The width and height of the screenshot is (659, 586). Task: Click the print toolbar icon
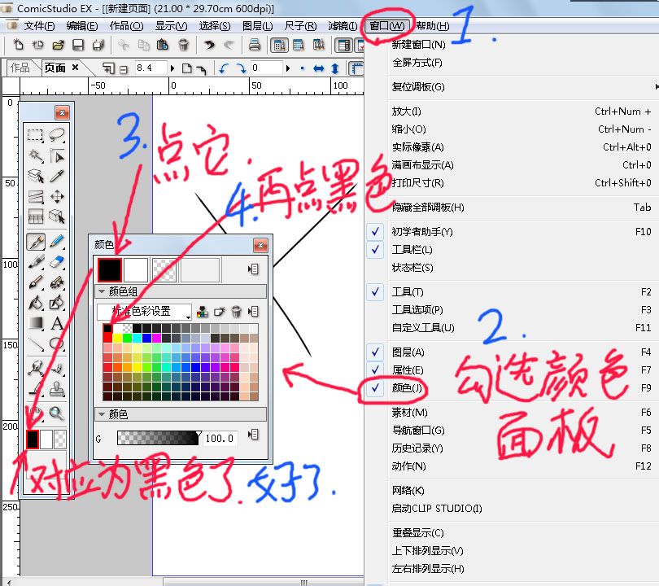click(x=255, y=45)
